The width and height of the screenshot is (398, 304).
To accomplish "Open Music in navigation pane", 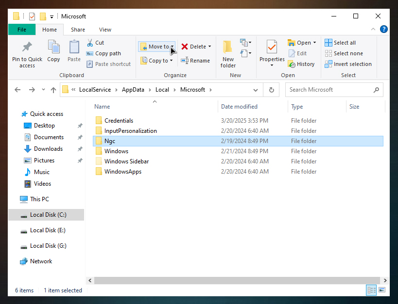I will (x=42, y=172).
